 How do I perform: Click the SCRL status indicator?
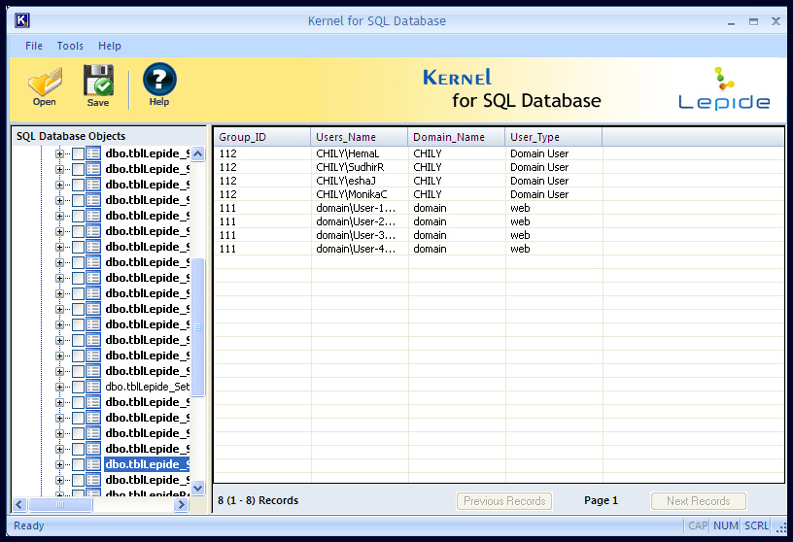(x=756, y=525)
